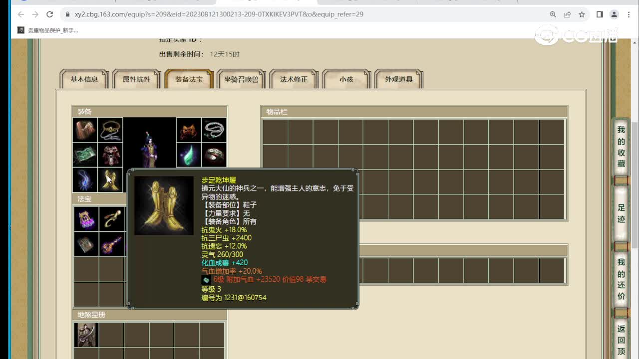The image size is (639, 359).
Task: Open the Chrome three-dot menu
Action: click(629, 14)
